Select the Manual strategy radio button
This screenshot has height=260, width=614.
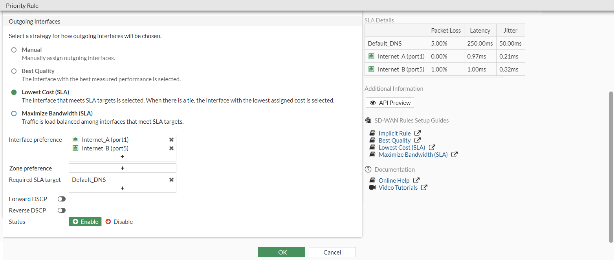pyautogui.click(x=14, y=50)
